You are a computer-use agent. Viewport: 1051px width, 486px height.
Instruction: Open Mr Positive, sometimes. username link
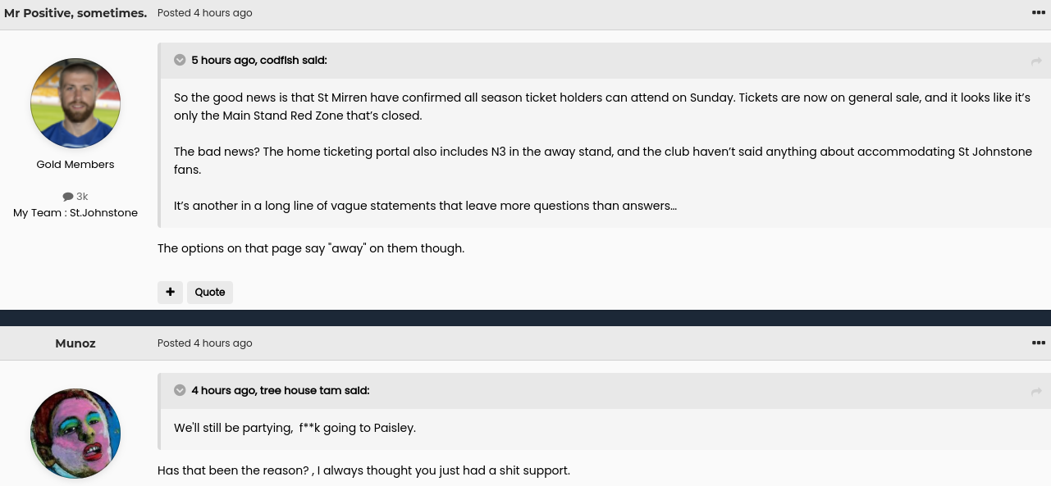tap(75, 13)
